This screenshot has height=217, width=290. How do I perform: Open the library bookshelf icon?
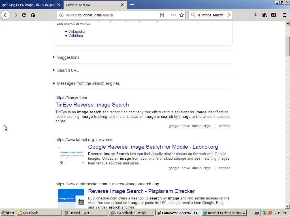click(265, 15)
